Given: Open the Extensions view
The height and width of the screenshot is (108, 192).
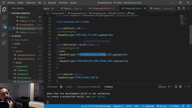Looking at the screenshot, I should coord(4,43).
